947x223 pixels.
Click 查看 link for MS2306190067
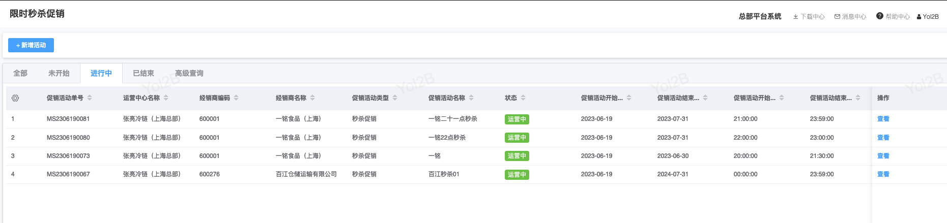883,174
